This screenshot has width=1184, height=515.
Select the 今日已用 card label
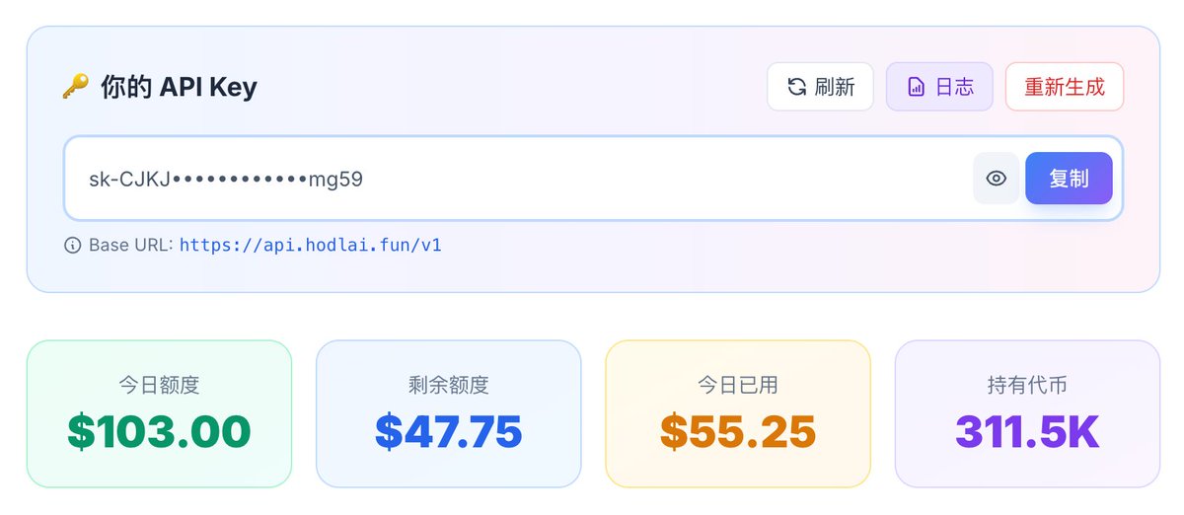tap(738, 385)
